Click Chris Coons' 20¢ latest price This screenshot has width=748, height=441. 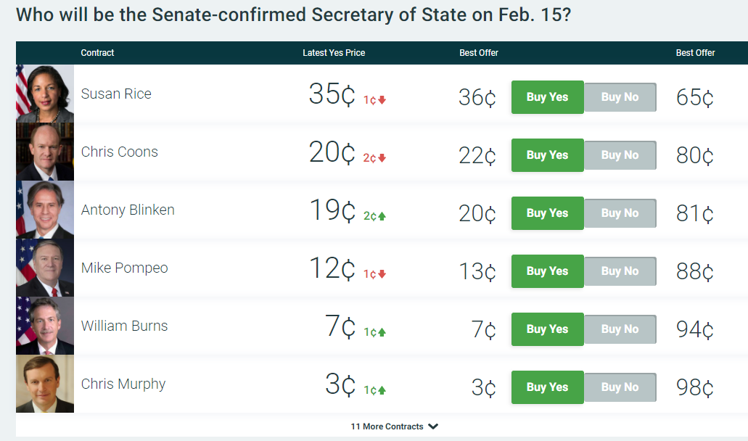click(332, 152)
